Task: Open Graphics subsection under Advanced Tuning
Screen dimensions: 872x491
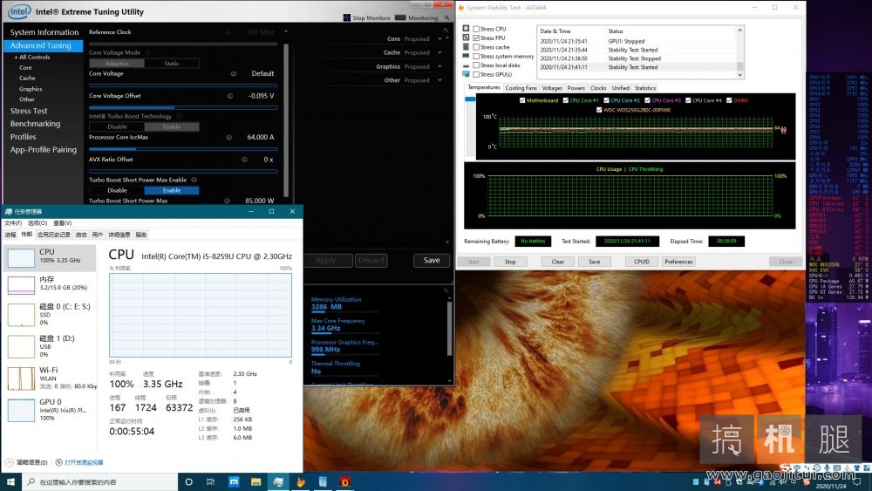Action: point(31,89)
